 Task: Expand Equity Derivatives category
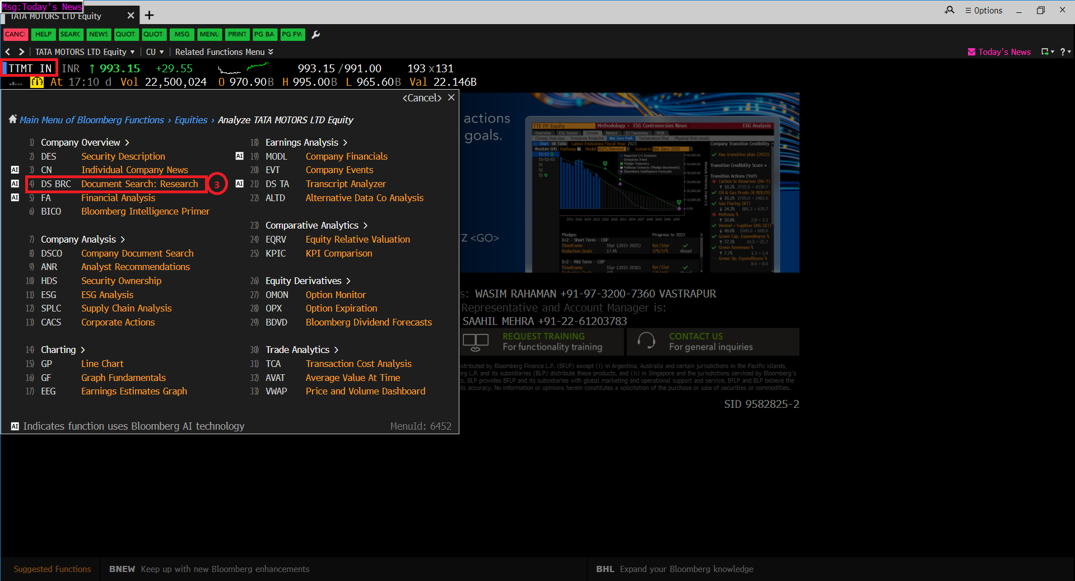[308, 281]
